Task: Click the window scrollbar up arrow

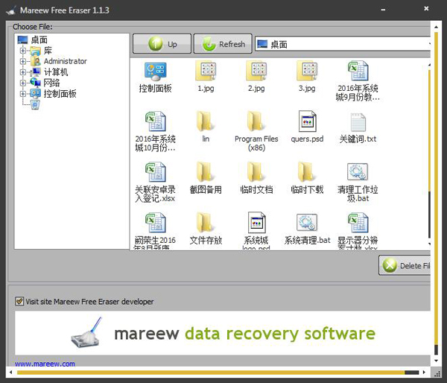Action: [x=436, y=27]
